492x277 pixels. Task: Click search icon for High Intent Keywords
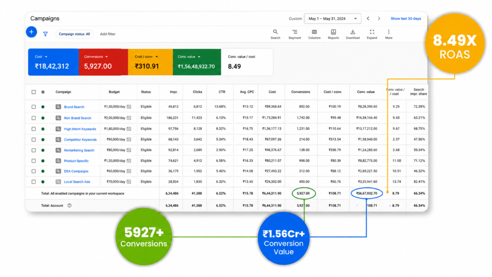[58, 129]
